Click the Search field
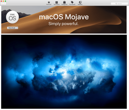 [x=119, y=4]
